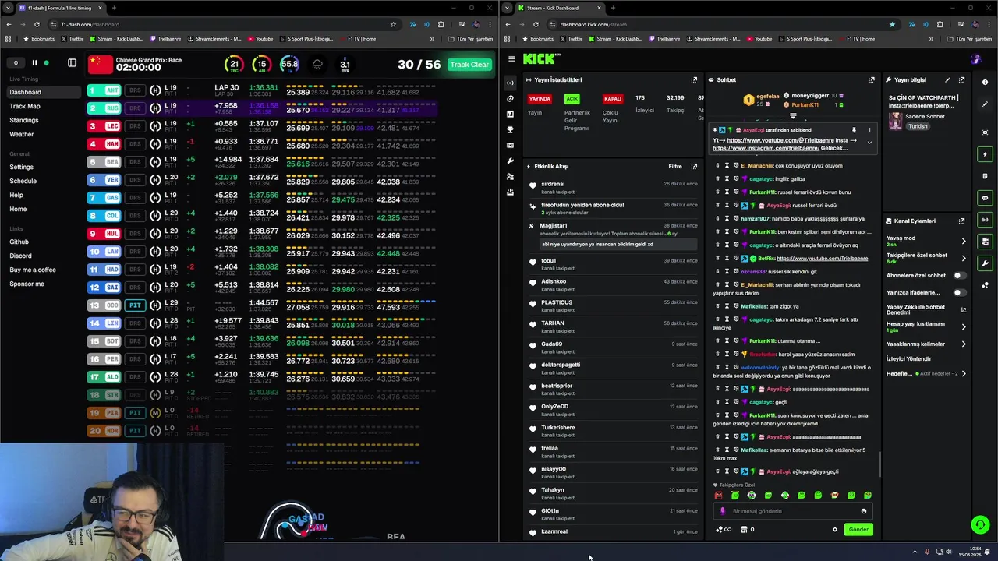
Task: Open chat settings gear icon
Action: tap(834, 530)
